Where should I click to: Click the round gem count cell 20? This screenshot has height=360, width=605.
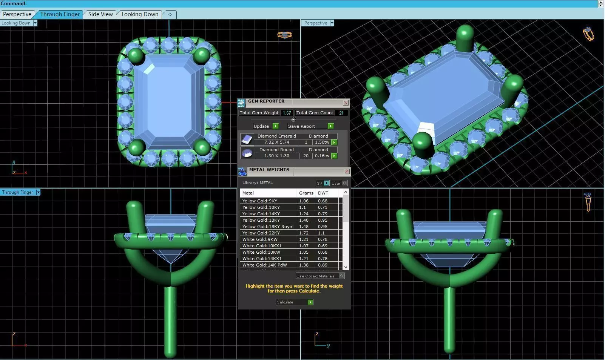[306, 156]
